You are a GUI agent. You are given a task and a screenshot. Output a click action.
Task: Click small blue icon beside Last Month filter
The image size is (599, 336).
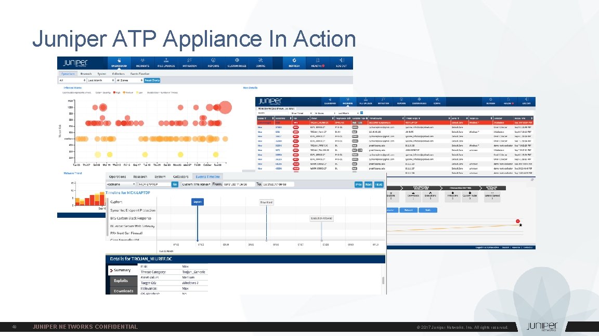[361, 113]
